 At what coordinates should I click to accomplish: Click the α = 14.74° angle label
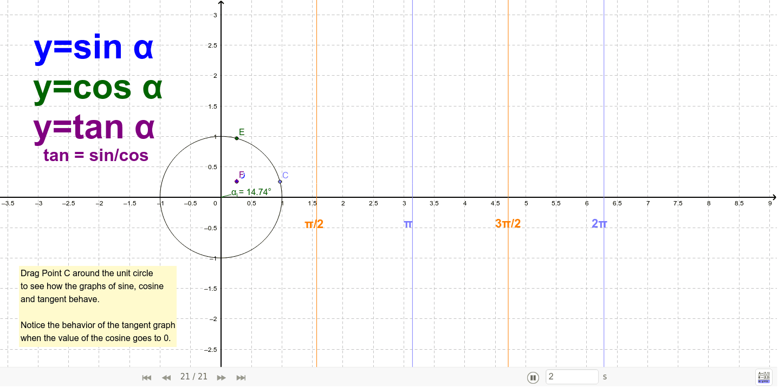point(251,192)
